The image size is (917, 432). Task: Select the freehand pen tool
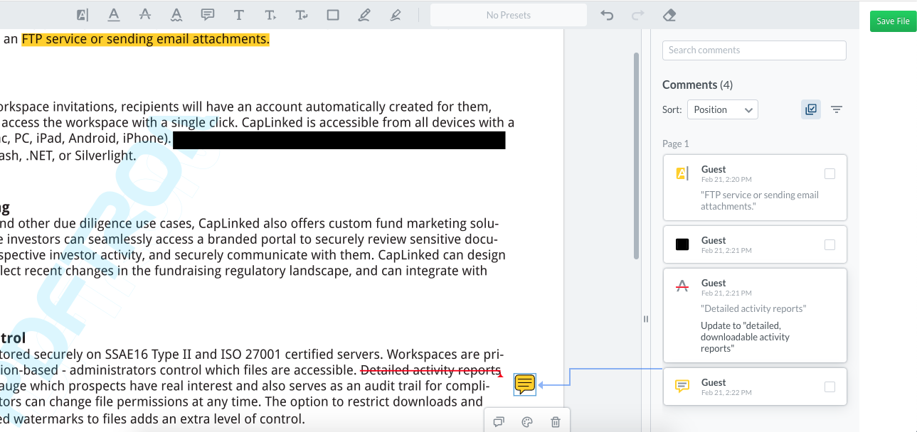coord(364,15)
